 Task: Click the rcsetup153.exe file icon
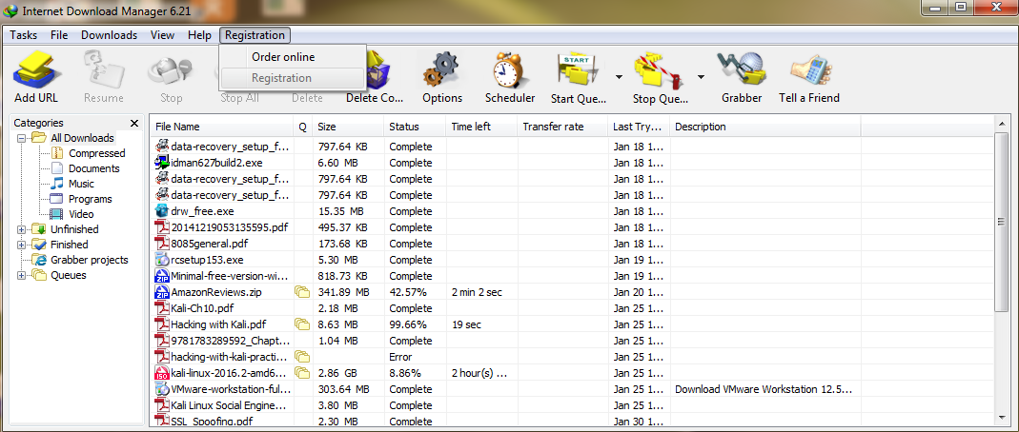coord(162,260)
